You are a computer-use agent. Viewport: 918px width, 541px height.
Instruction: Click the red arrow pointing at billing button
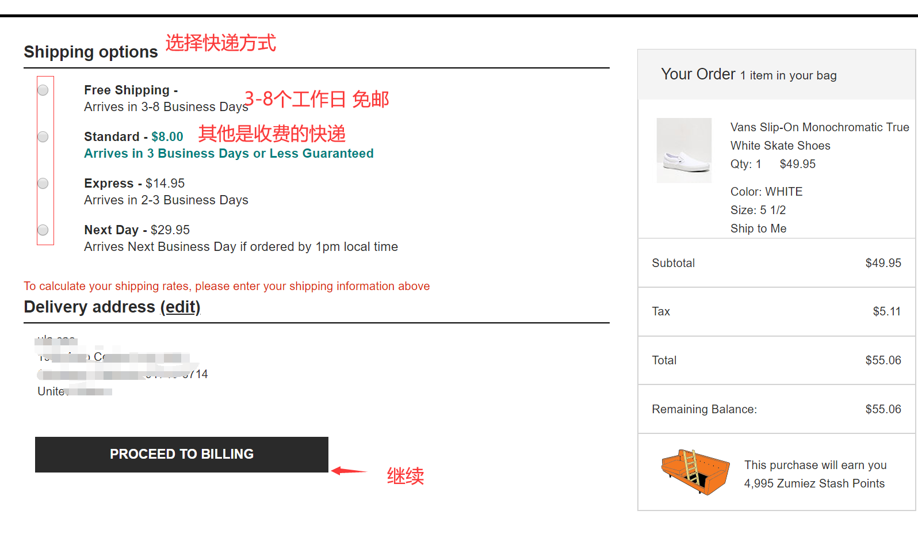tap(349, 471)
